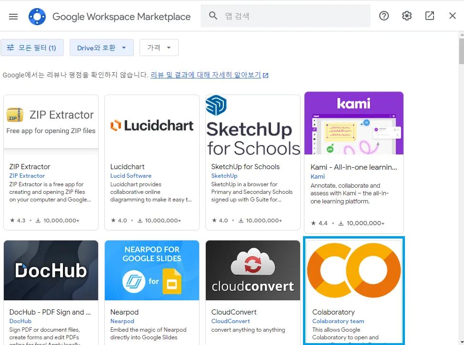
Task: Open the SketchUp developer link
Action: [224, 176]
